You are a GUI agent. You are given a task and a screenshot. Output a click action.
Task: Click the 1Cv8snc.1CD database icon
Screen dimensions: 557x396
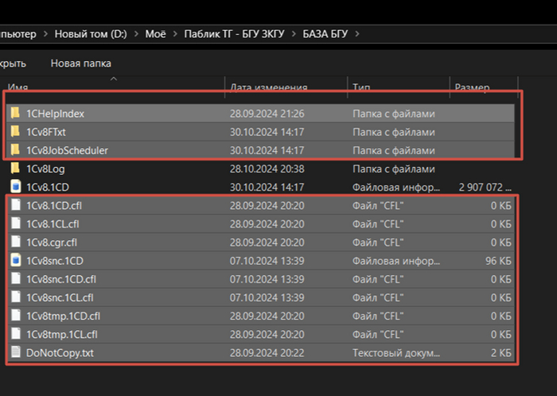tap(16, 261)
